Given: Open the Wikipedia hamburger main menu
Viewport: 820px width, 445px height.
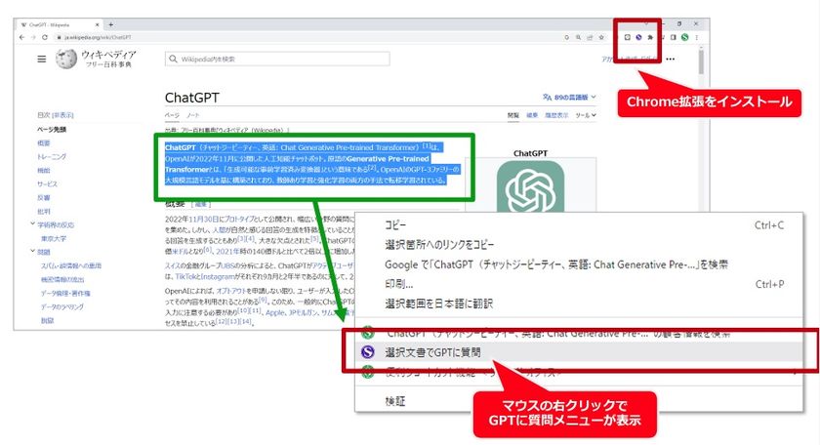Looking at the screenshot, I should 42,60.
